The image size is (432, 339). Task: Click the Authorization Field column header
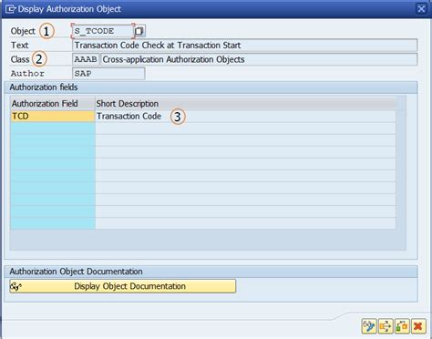tap(53, 104)
